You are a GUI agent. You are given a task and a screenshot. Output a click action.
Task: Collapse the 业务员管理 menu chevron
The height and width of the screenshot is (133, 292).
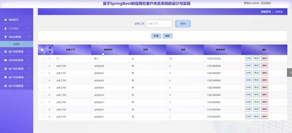point(29,37)
